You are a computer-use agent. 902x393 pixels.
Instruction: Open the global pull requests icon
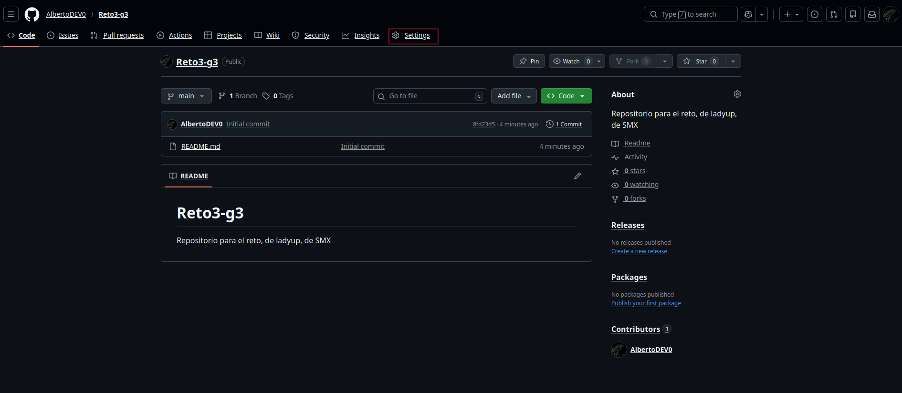pos(834,14)
